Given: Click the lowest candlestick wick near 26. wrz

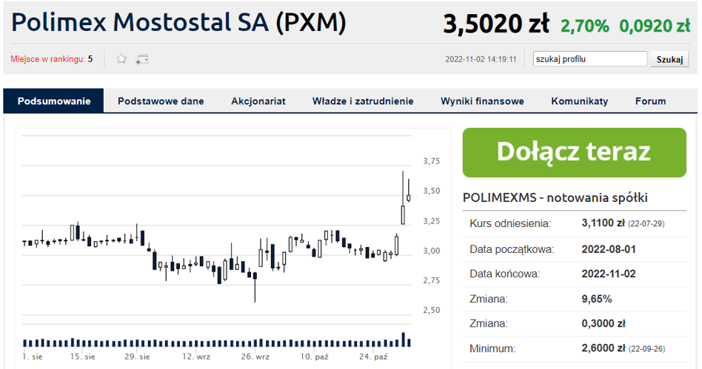Looking at the screenshot, I should (x=255, y=291).
